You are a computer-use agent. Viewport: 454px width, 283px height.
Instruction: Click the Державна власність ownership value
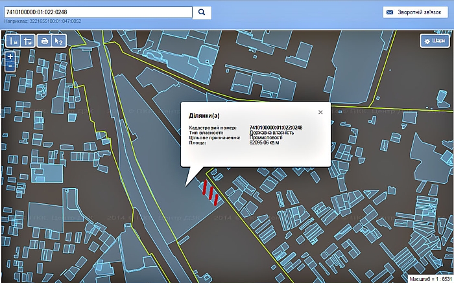coord(271,133)
